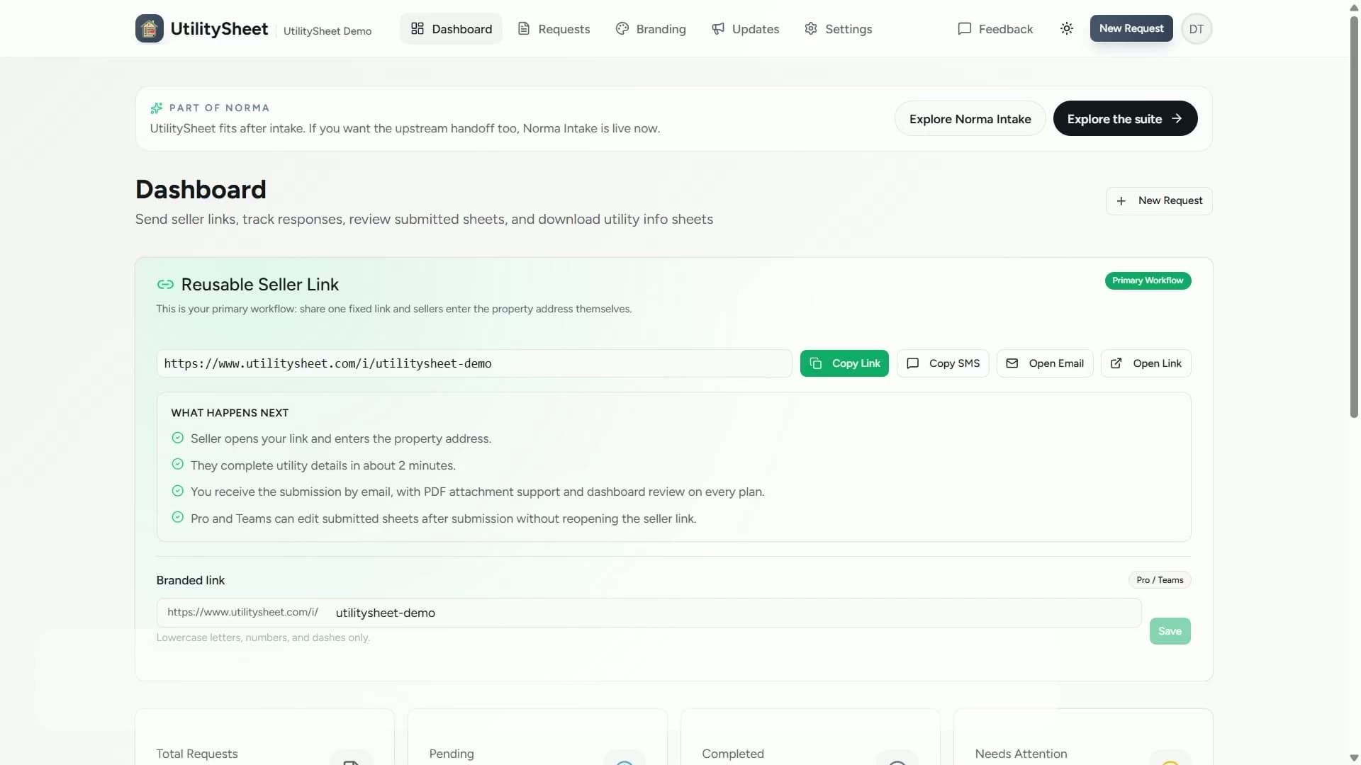Open the Feedback link in header

(995, 28)
